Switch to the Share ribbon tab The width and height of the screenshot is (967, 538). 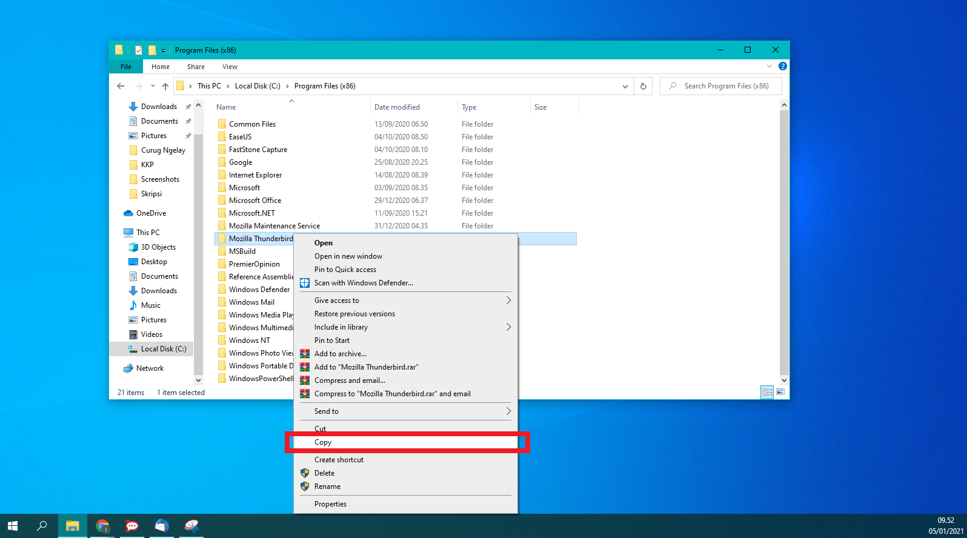(196, 67)
